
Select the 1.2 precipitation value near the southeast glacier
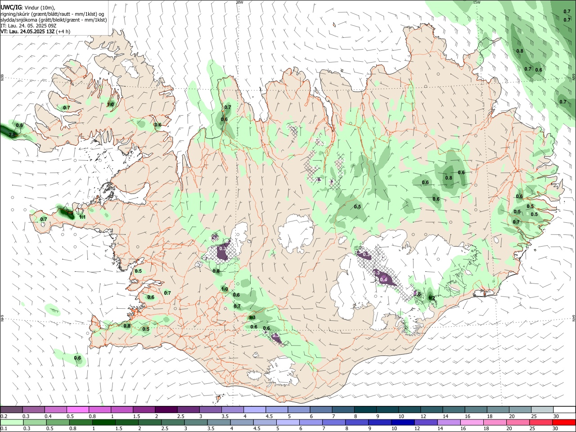point(432,298)
